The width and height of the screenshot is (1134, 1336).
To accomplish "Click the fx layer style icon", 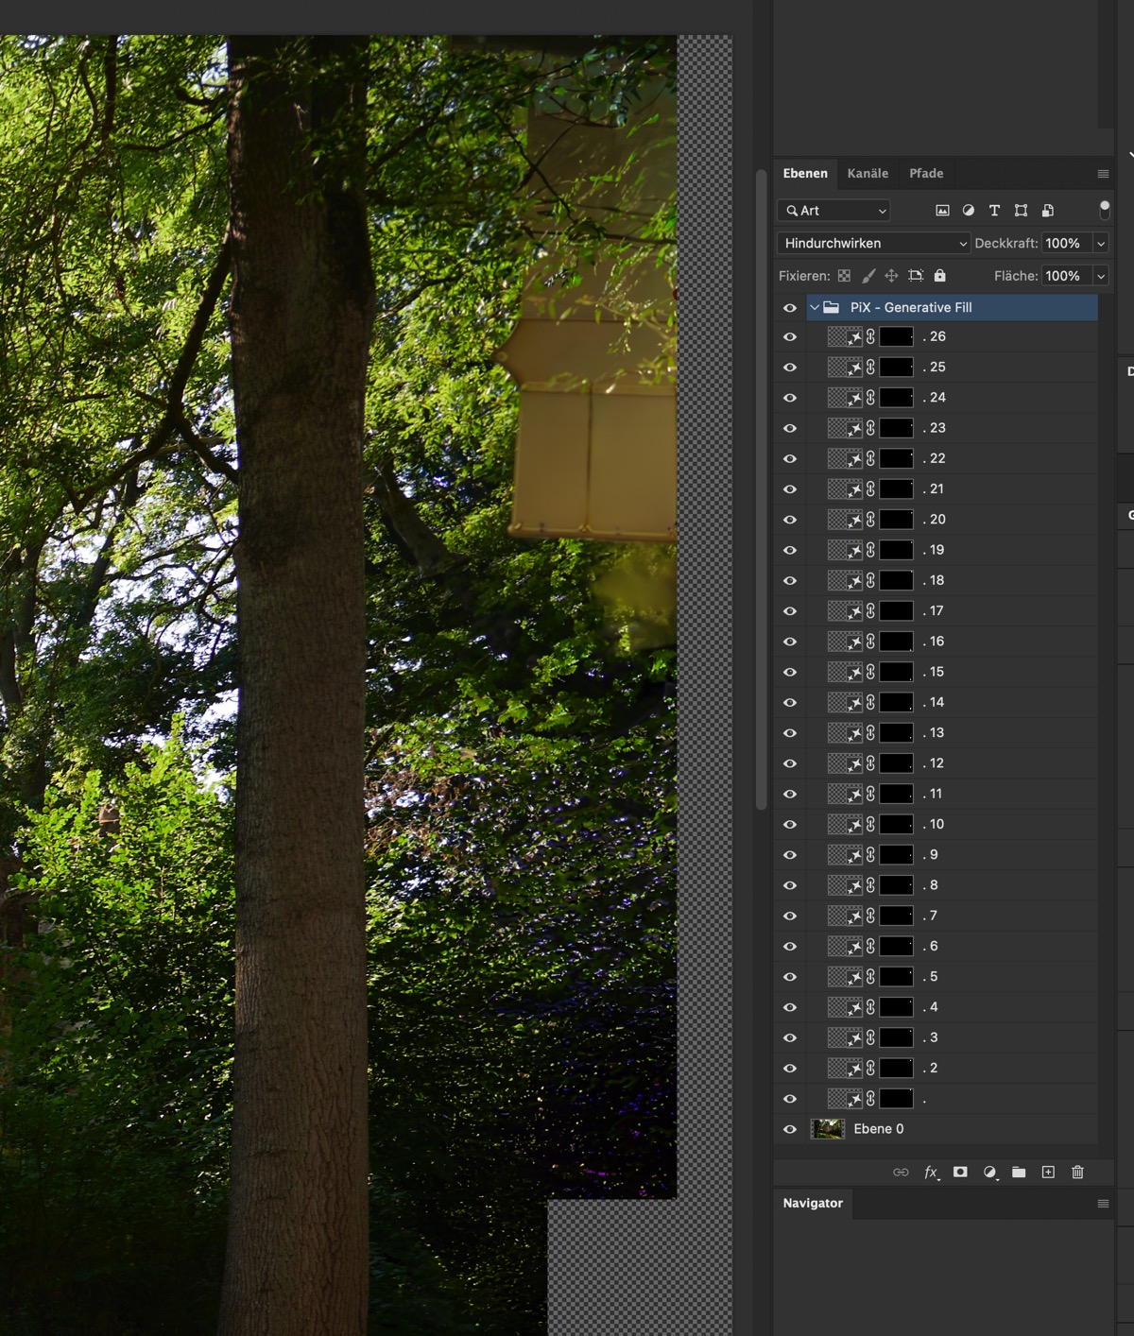I will pos(931,1173).
